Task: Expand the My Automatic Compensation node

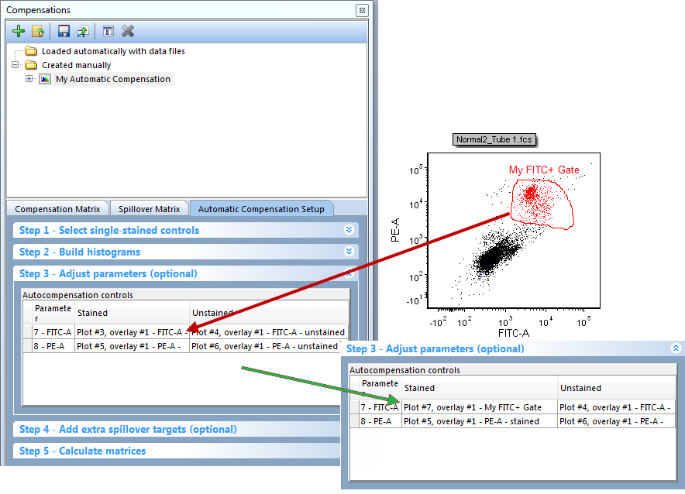Action: click(x=29, y=79)
